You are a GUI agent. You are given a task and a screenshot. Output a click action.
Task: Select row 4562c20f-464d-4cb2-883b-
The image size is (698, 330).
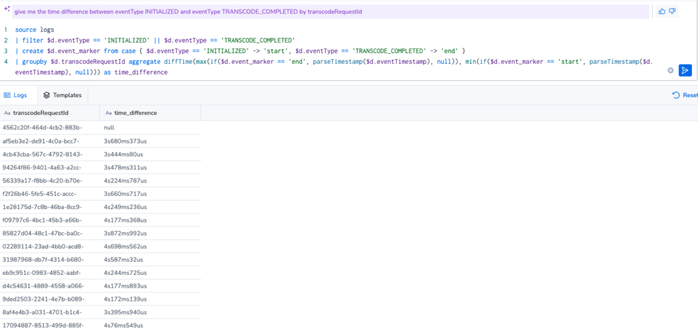click(100, 127)
